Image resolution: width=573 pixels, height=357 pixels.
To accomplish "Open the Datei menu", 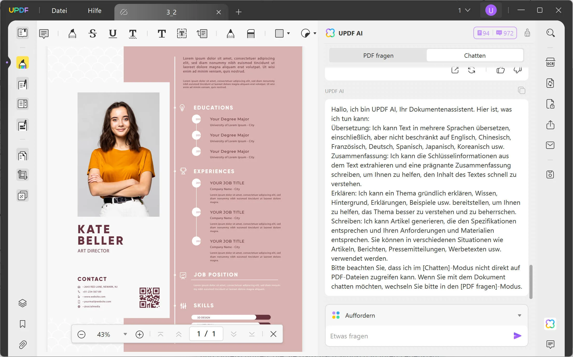I will (59, 11).
